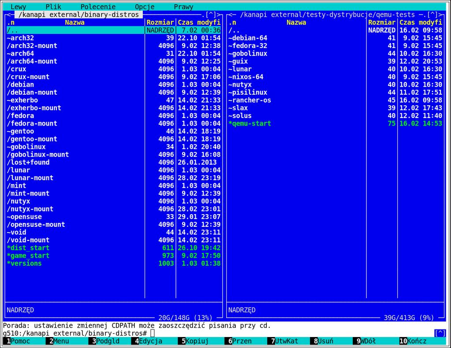Open command line history [^] at bottom right
The image size is (451, 348).
click(x=440, y=333)
